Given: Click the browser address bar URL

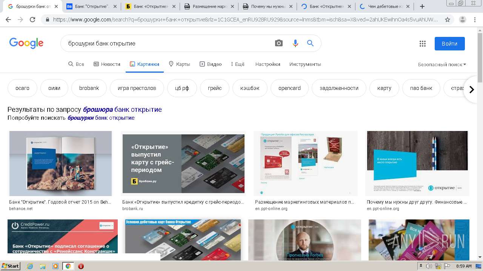Looking at the screenshot, I should [x=245, y=20].
